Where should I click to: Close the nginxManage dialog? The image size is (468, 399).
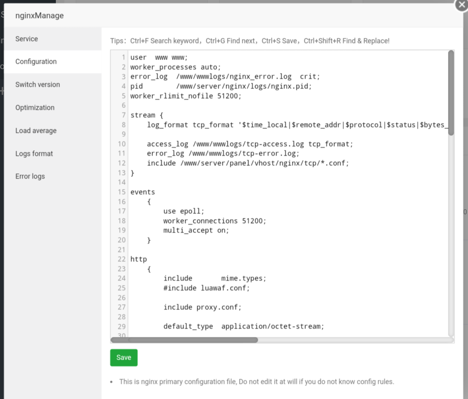tap(461, 5)
